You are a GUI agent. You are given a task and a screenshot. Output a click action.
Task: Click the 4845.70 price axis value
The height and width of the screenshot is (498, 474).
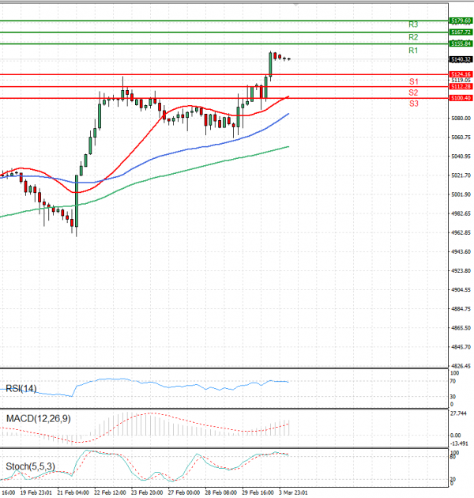click(x=461, y=347)
